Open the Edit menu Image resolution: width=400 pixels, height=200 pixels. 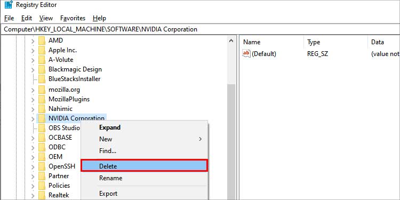pos(27,18)
